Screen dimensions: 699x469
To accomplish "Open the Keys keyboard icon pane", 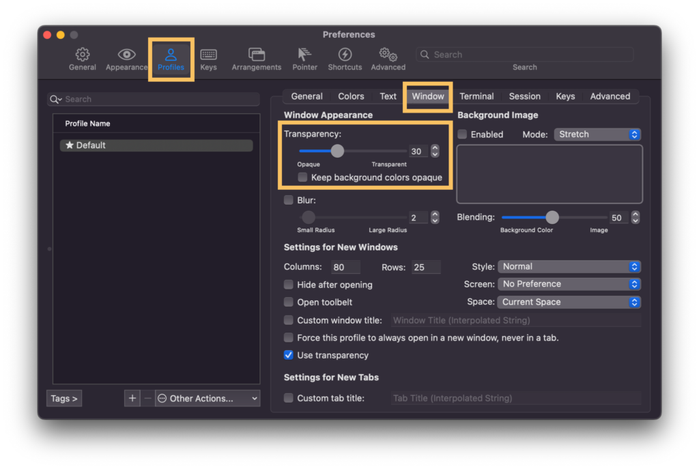I will tap(208, 55).
